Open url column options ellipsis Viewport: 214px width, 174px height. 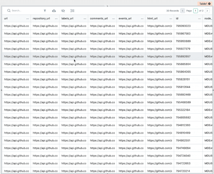pyautogui.click(x=27, y=19)
